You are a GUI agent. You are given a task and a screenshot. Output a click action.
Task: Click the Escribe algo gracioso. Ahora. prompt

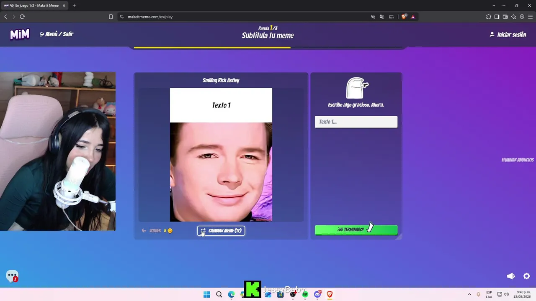click(356, 105)
